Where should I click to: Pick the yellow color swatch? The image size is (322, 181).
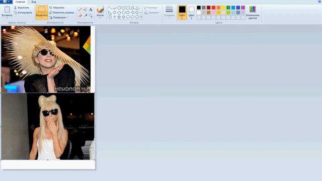pos(223,8)
